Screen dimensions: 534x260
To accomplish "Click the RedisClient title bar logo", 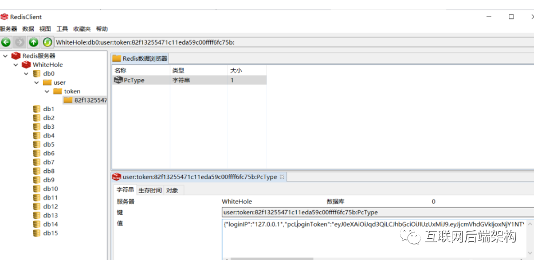I will pyautogui.click(x=5, y=17).
